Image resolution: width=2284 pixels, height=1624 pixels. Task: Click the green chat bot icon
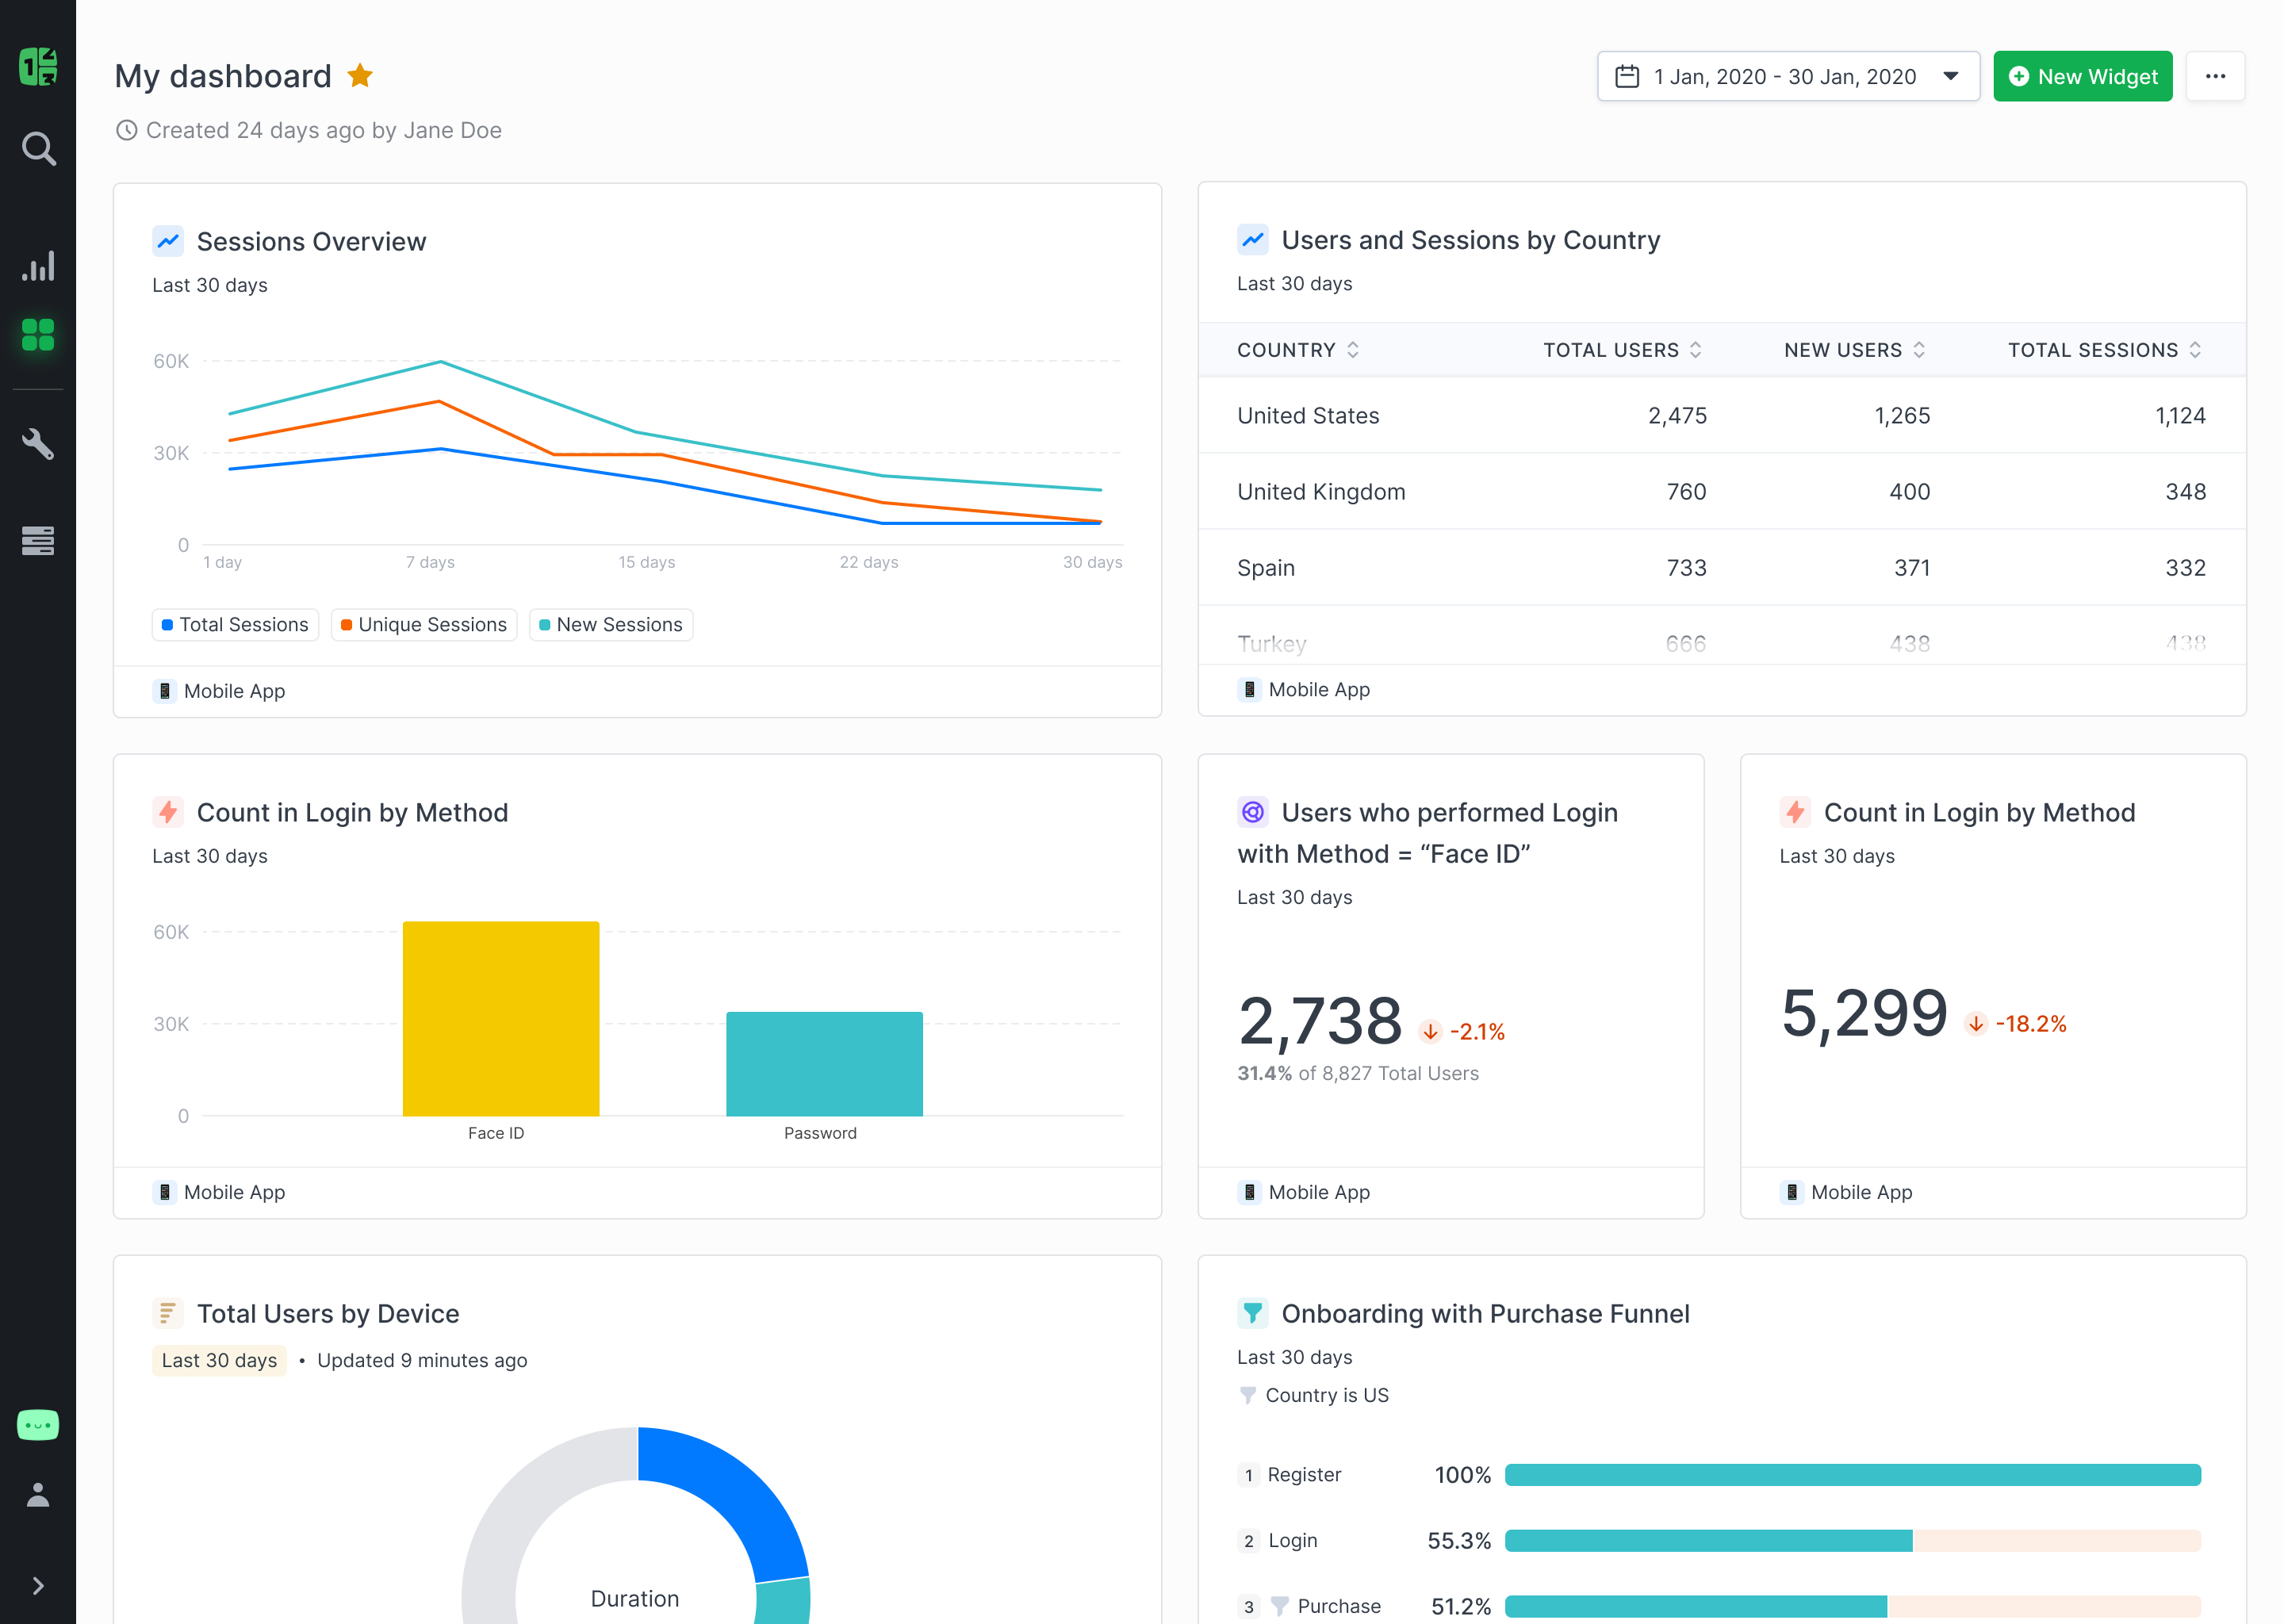tap(38, 1424)
